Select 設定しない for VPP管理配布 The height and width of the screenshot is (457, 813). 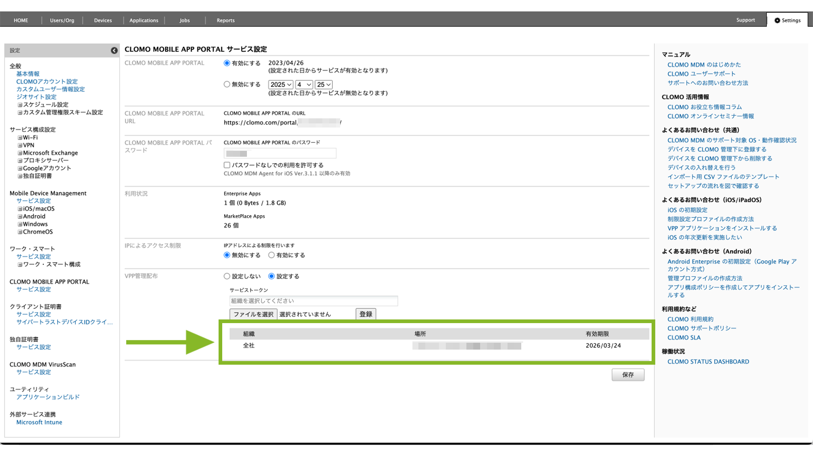(227, 276)
